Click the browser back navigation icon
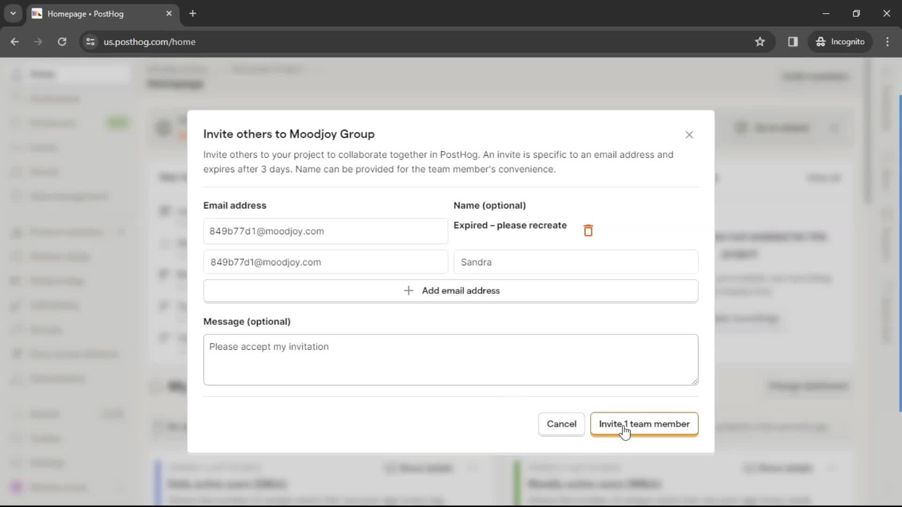This screenshot has width=902, height=507. pos(15,42)
